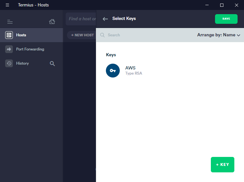Open the Arrange by: Name dropdown
Screen dimensions: 244x182
219,35
